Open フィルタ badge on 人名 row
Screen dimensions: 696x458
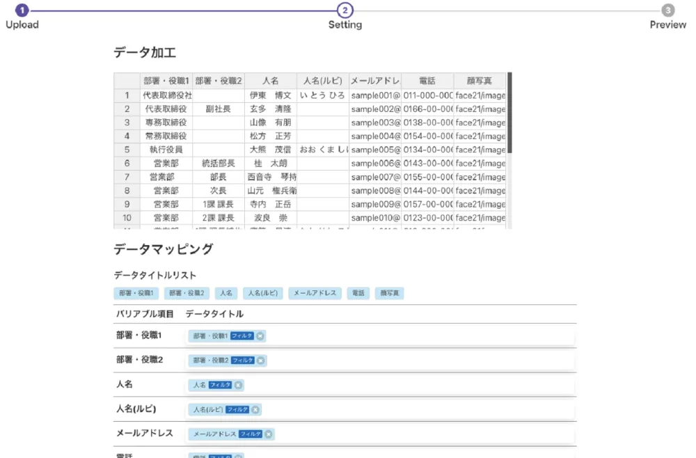pyautogui.click(x=220, y=385)
